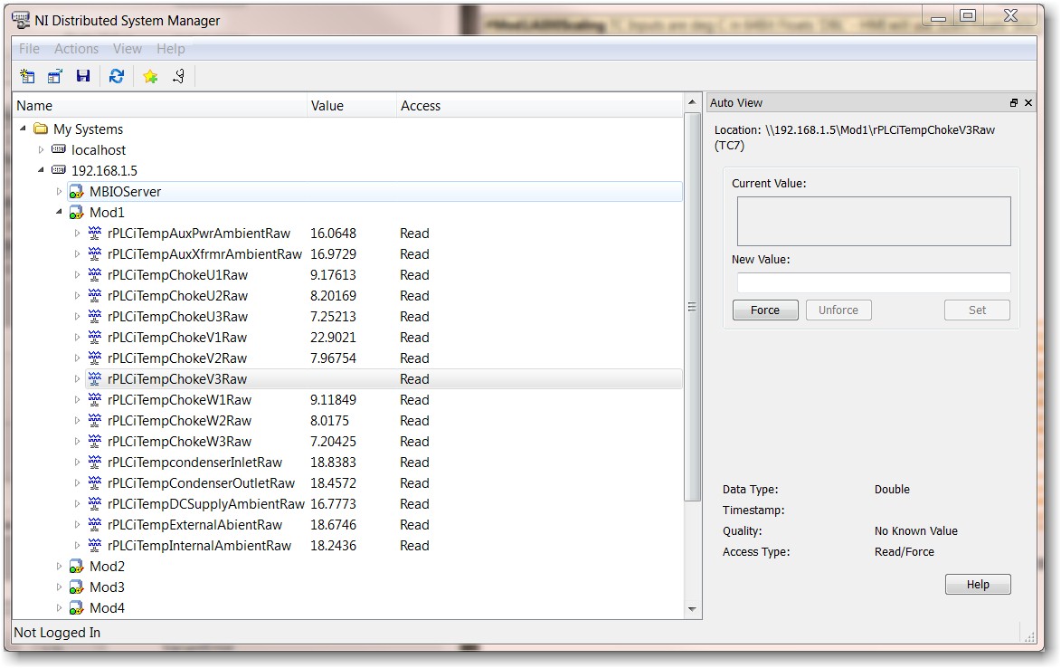Expand the rPLCiTempDCSupplyAmbientRaw variable

point(77,503)
